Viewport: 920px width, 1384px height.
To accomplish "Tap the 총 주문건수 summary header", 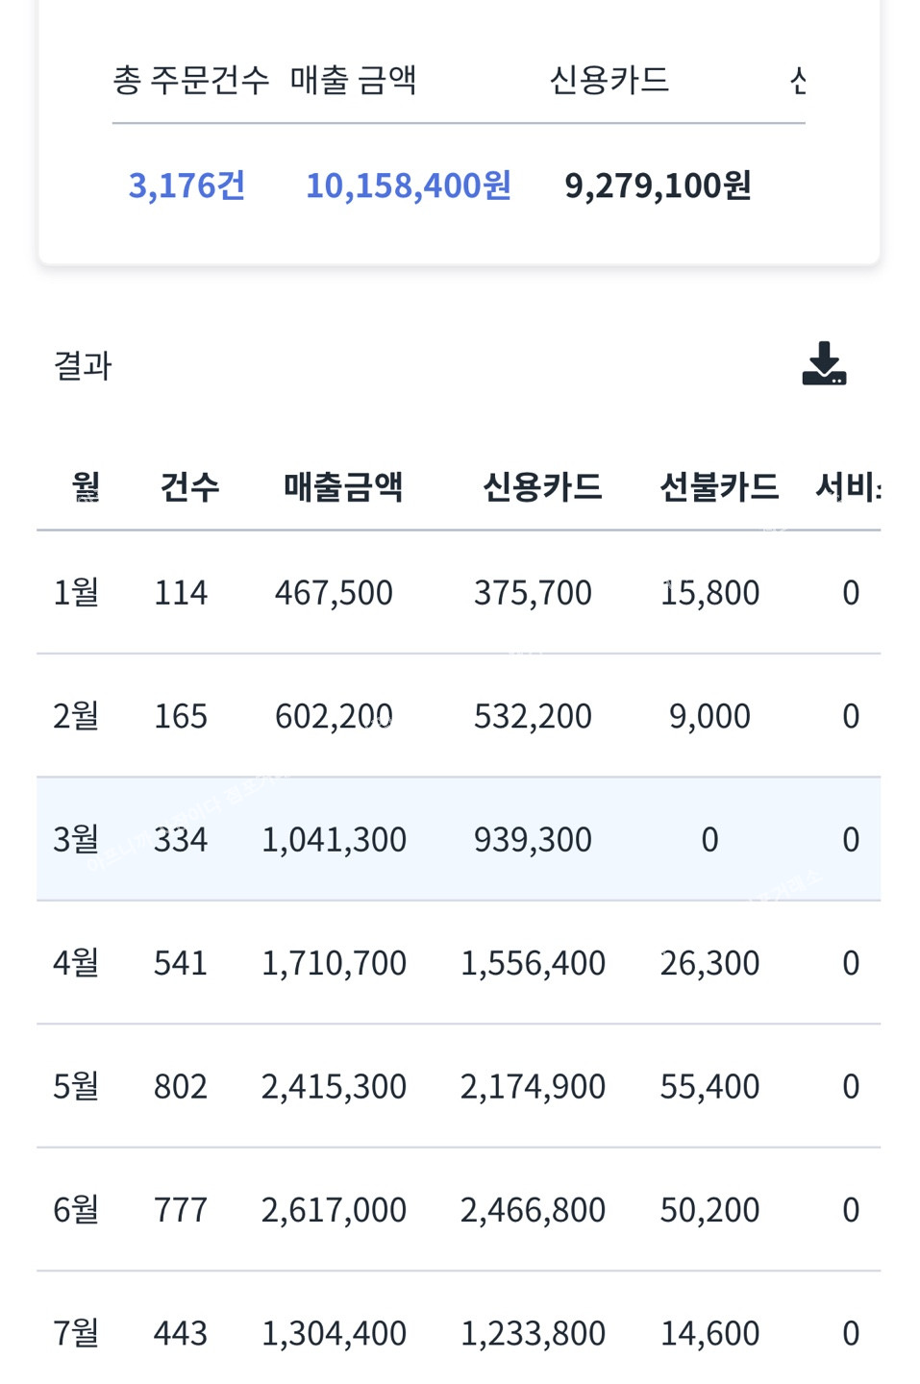I will click(190, 80).
